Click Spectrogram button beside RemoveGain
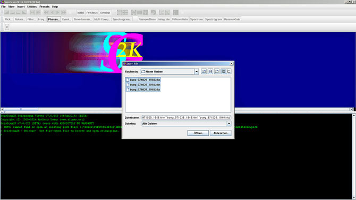 213,19
